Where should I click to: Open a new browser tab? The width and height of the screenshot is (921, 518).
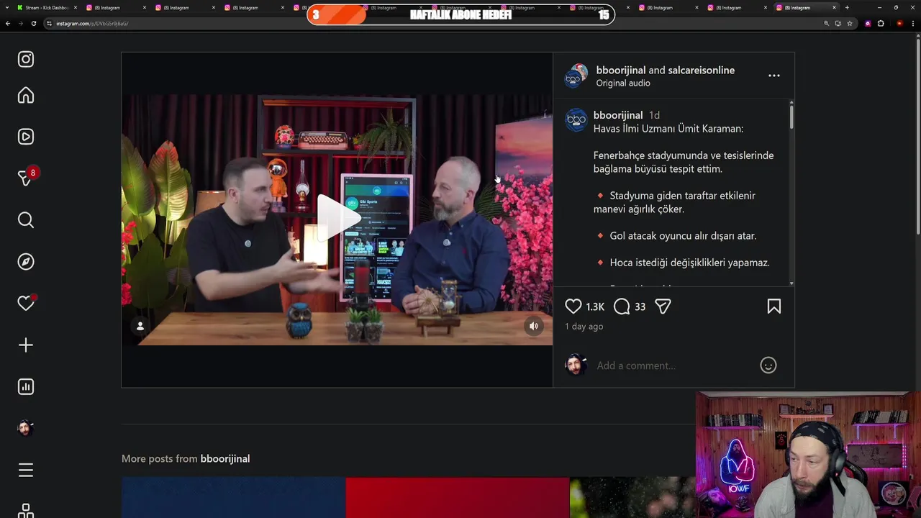(x=847, y=7)
